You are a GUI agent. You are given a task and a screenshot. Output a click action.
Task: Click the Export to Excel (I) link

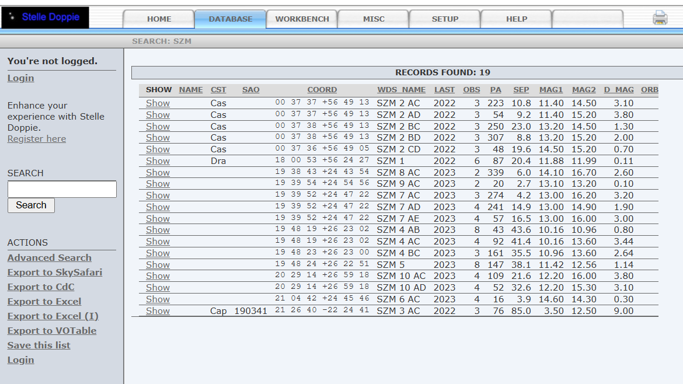pos(53,316)
